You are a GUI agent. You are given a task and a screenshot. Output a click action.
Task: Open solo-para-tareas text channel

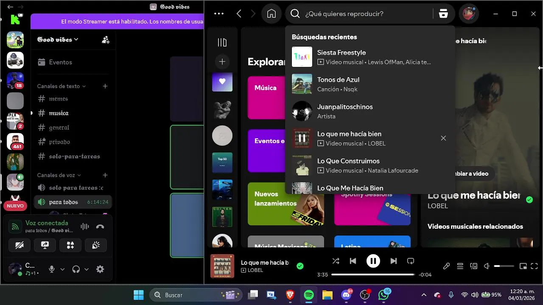point(72,156)
